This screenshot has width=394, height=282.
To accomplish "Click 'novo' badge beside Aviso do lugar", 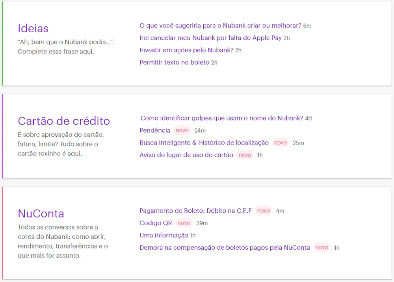I will [245, 155].
